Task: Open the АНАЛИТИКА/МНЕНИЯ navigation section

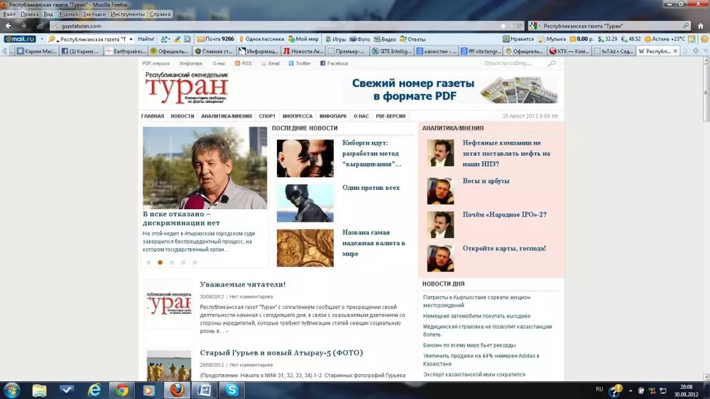Action: 226,116
